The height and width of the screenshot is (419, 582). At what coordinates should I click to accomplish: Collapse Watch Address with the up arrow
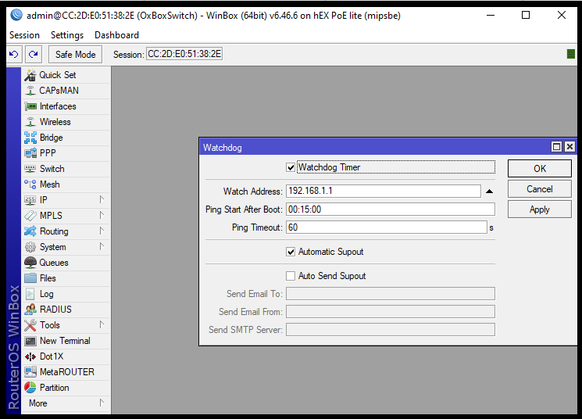point(489,192)
